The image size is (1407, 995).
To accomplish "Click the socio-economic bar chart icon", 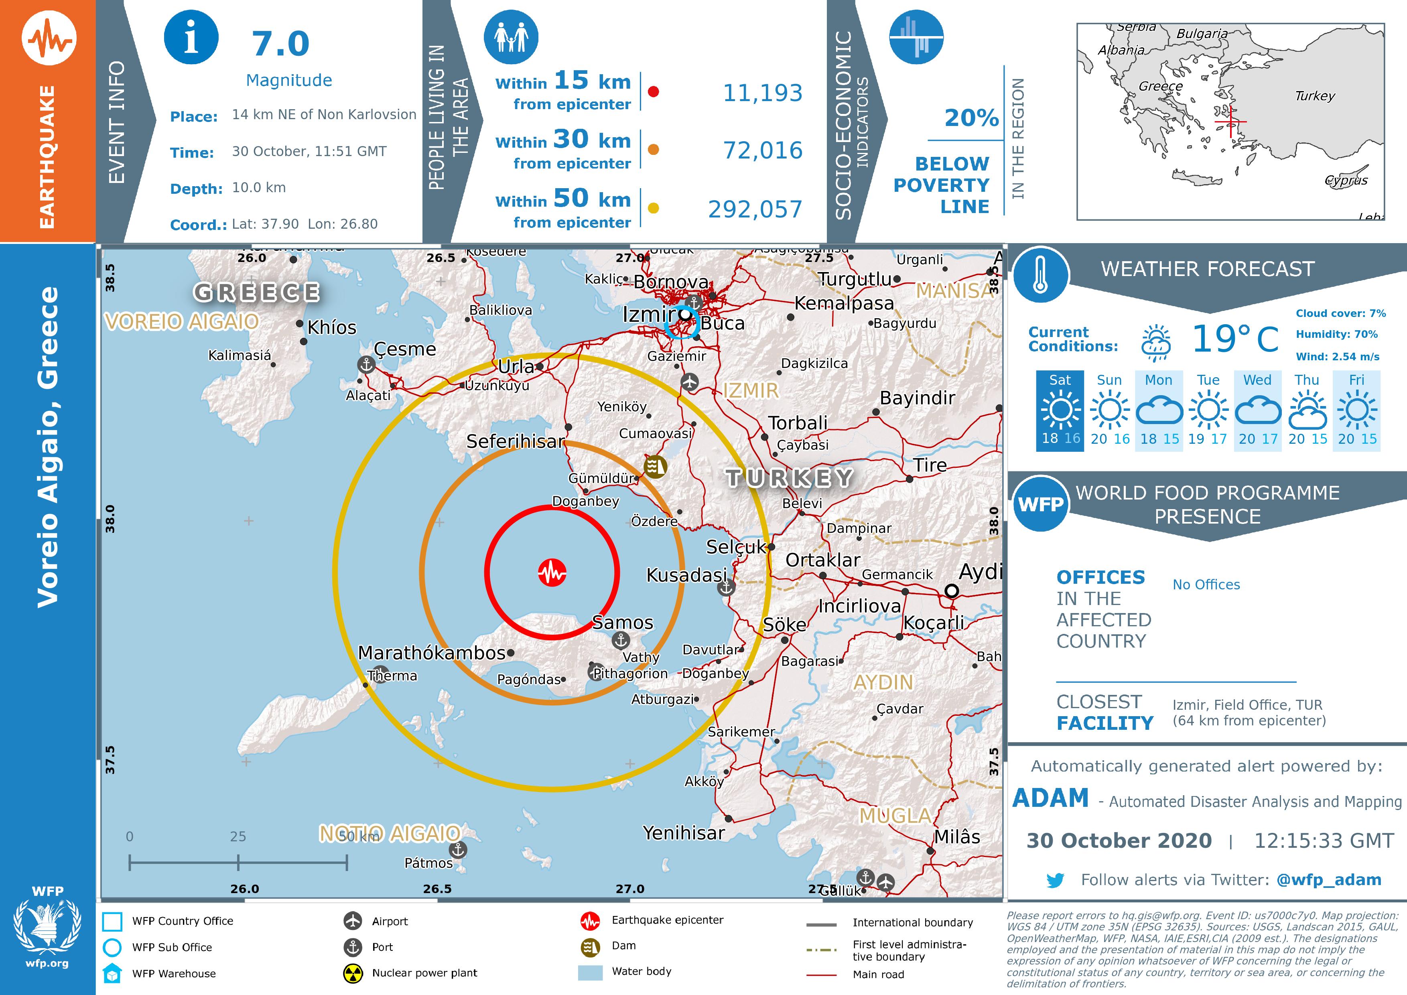I will (916, 37).
